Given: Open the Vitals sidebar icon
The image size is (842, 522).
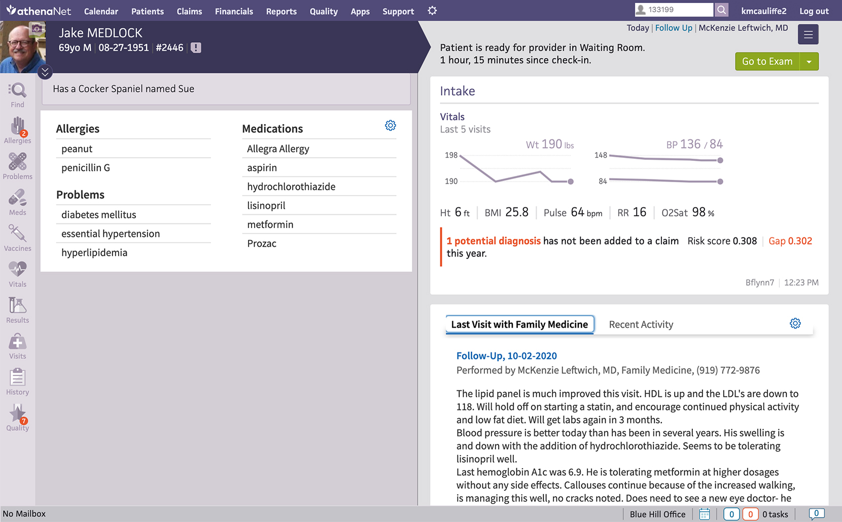Looking at the screenshot, I should point(17,275).
